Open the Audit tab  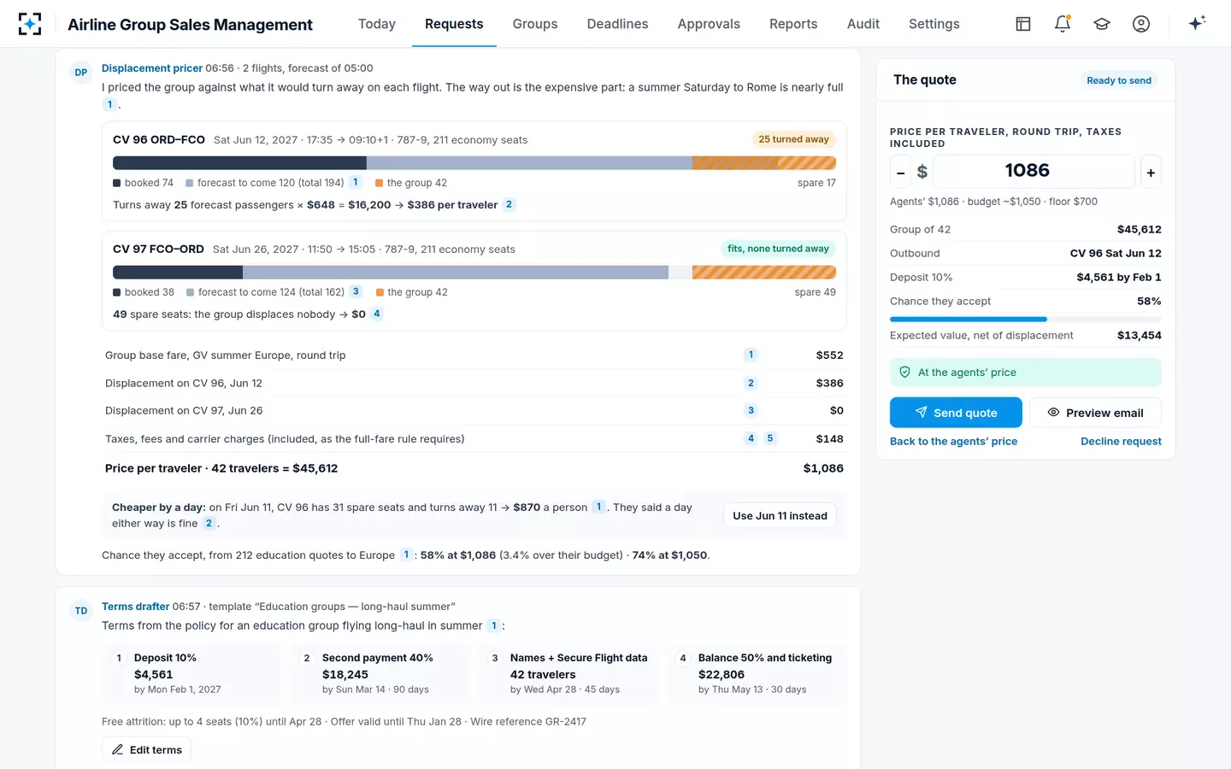[863, 24]
